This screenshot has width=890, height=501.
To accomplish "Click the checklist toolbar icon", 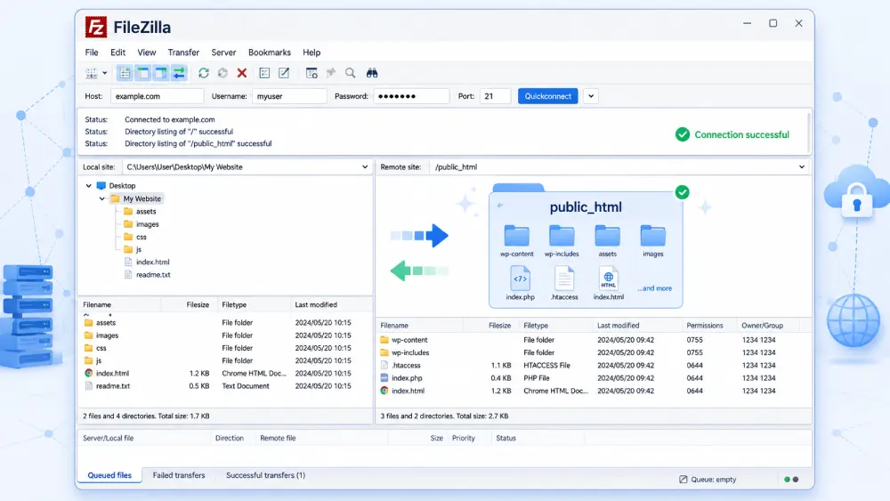I will coord(264,73).
